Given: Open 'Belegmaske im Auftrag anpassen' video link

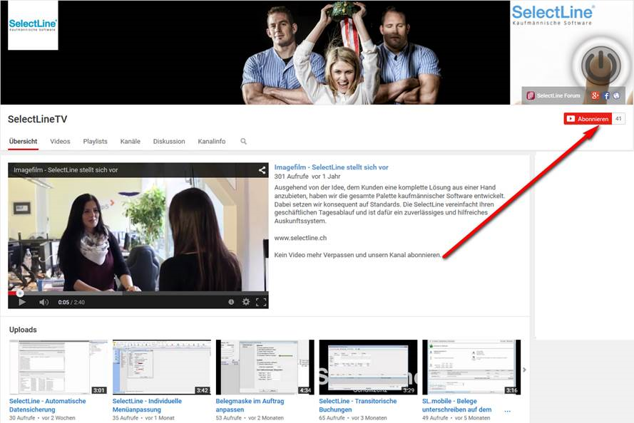Looking at the screenshot, I should 250,405.
